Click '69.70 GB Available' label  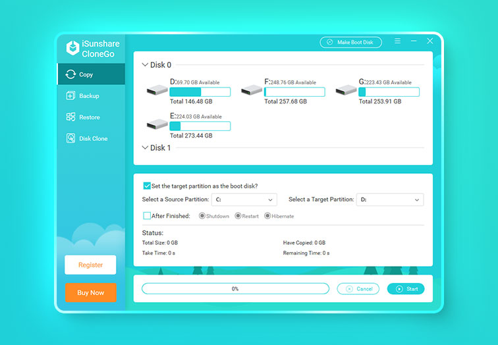tap(198, 82)
